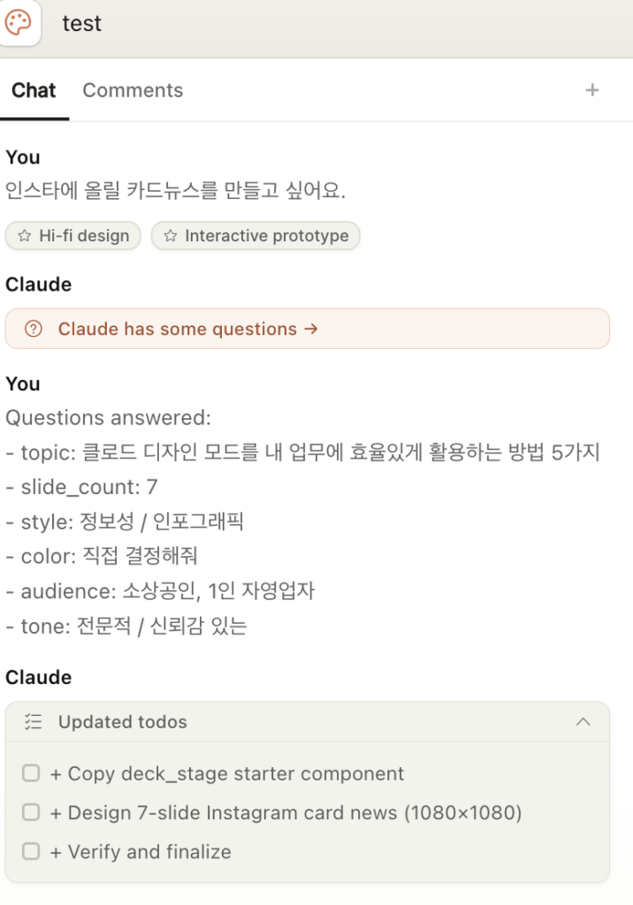
Task: Open Claude has some questions banner
Action: (x=308, y=329)
